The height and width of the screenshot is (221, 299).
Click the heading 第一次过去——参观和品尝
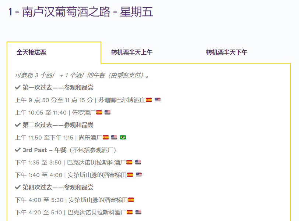pos(58,87)
